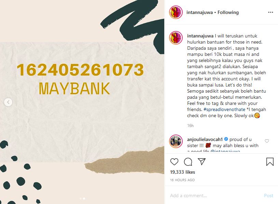The height and width of the screenshot is (204, 278).
Task: Open anjoulielavocah1's profile avatar
Action: coord(176,141)
